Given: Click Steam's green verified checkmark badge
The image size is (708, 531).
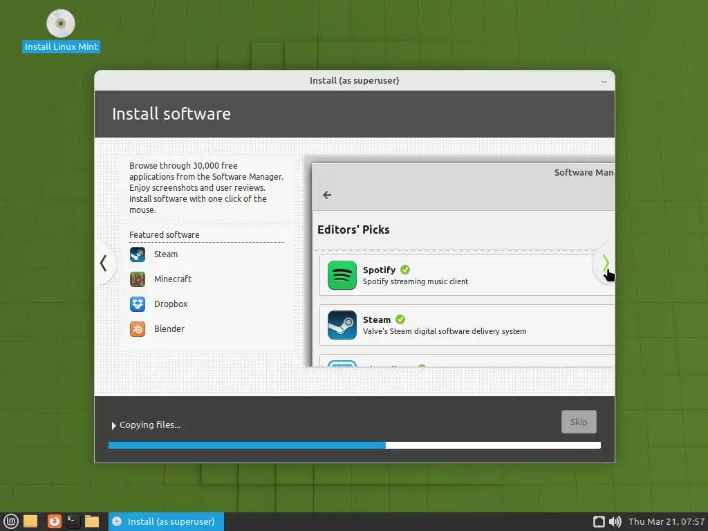Looking at the screenshot, I should pyautogui.click(x=400, y=319).
